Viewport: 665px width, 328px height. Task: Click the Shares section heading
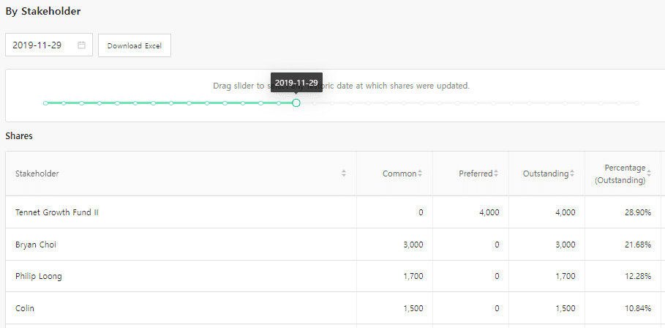pyautogui.click(x=19, y=136)
